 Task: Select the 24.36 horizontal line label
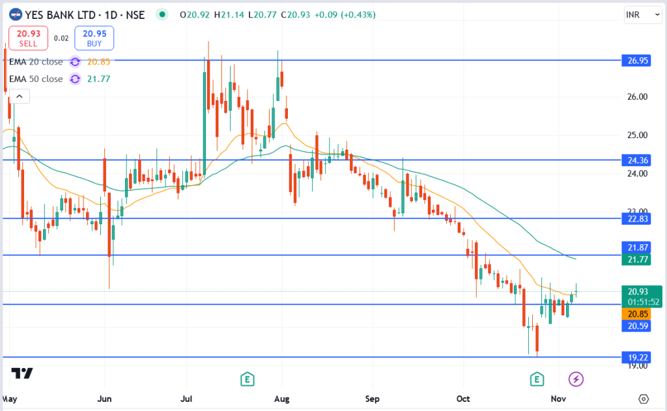[x=636, y=160]
